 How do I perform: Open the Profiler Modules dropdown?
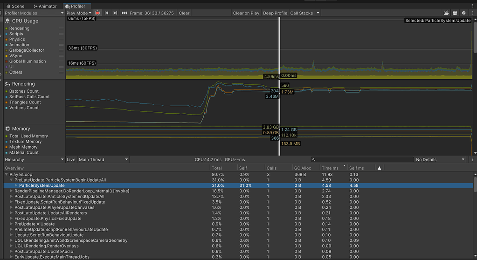[34, 13]
